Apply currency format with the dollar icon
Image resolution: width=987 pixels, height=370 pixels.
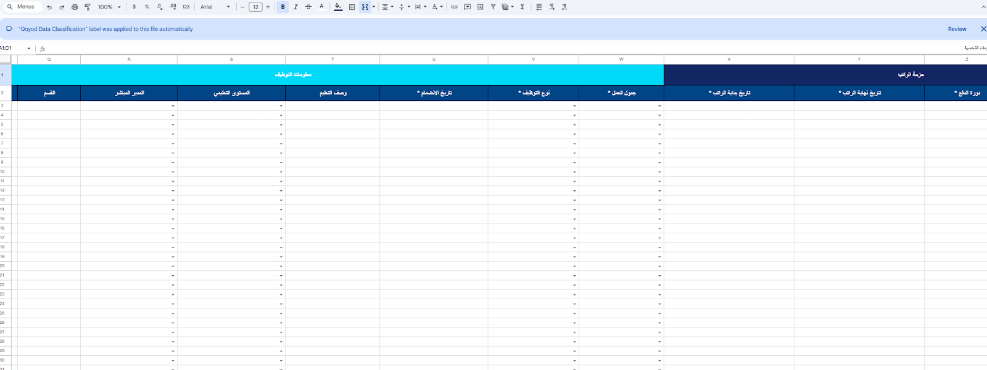click(x=134, y=7)
